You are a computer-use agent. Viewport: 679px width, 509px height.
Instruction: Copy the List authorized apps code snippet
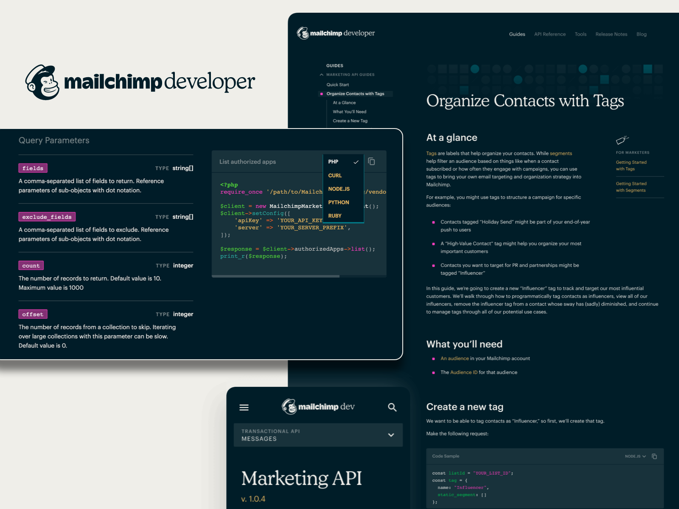[372, 162]
